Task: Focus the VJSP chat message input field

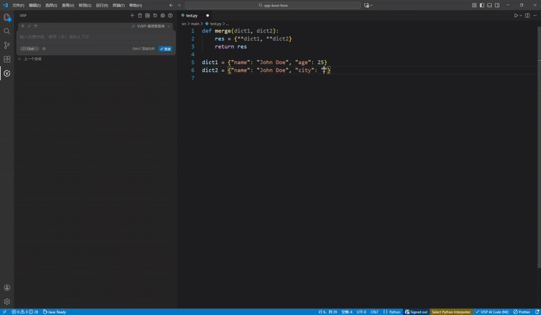Action: click(88, 37)
